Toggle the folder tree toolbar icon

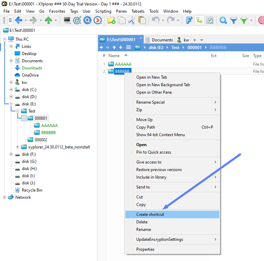[199, 20]
